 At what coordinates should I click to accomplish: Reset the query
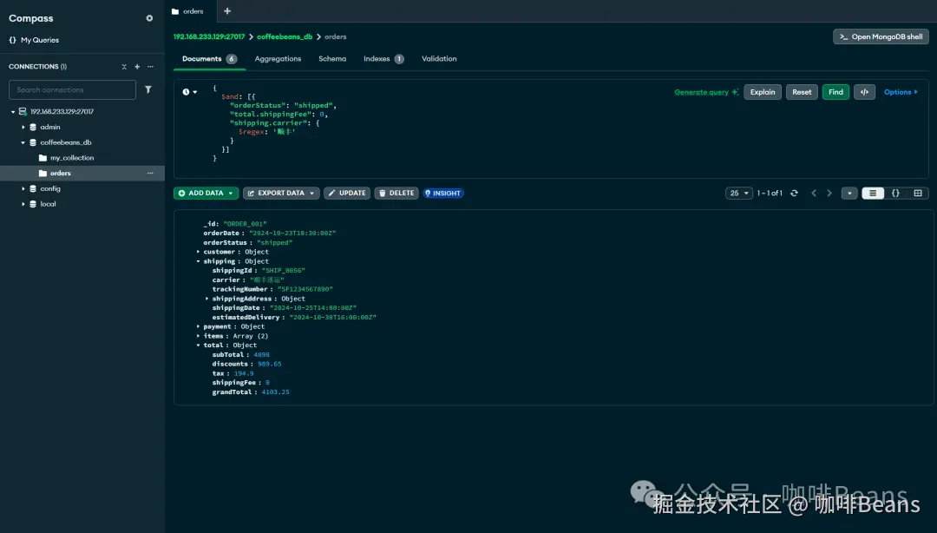[802, 92]
